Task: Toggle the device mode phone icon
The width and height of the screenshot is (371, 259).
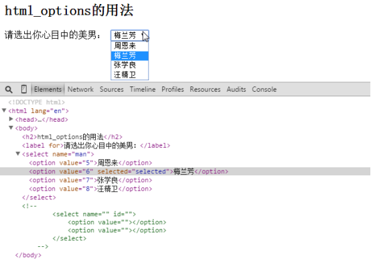Action: click(x=23, y=89)
